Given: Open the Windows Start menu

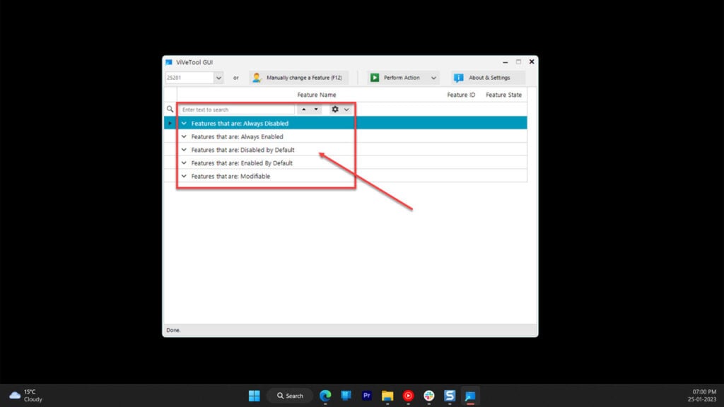Looking at the screenshot, I should tap(254, 396).
